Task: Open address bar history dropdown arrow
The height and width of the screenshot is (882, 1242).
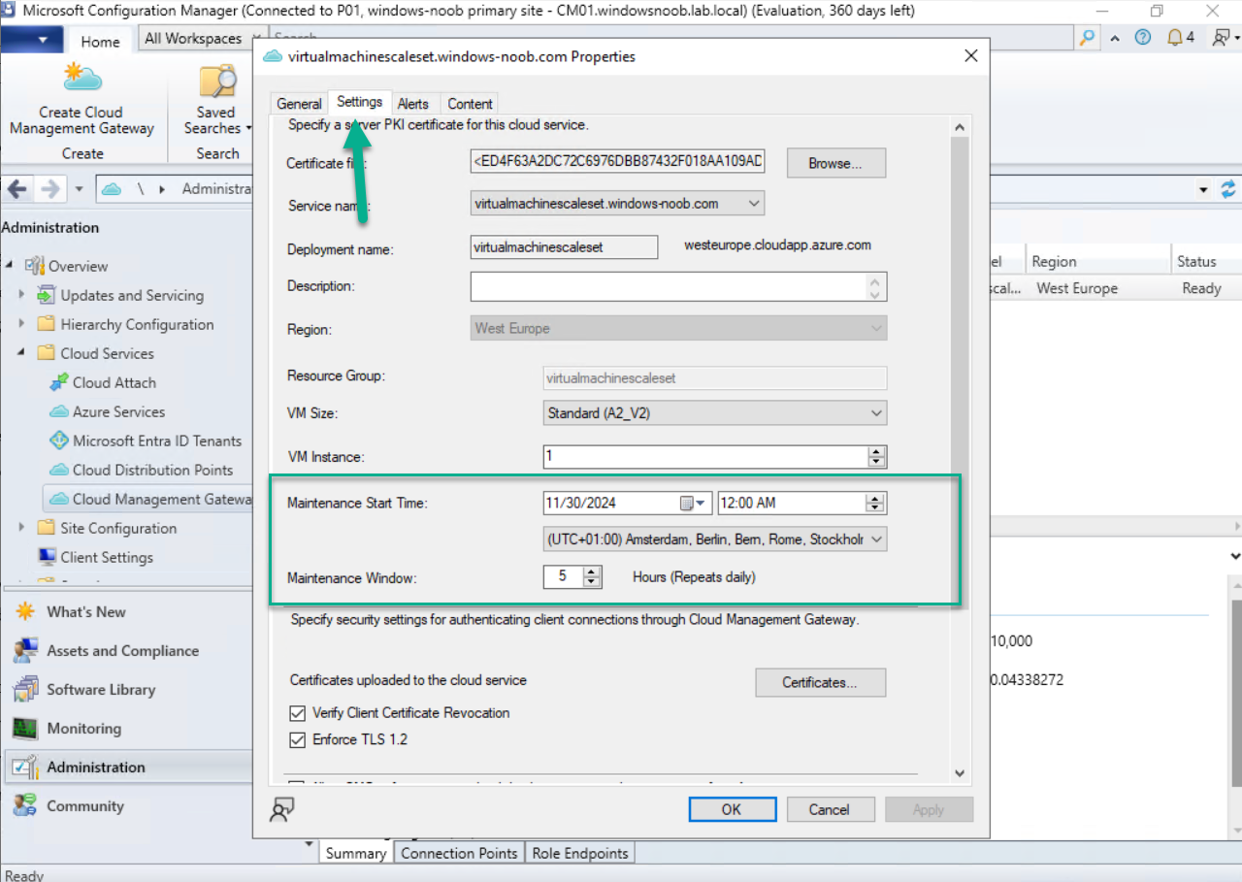Action: click(1204, 189)
